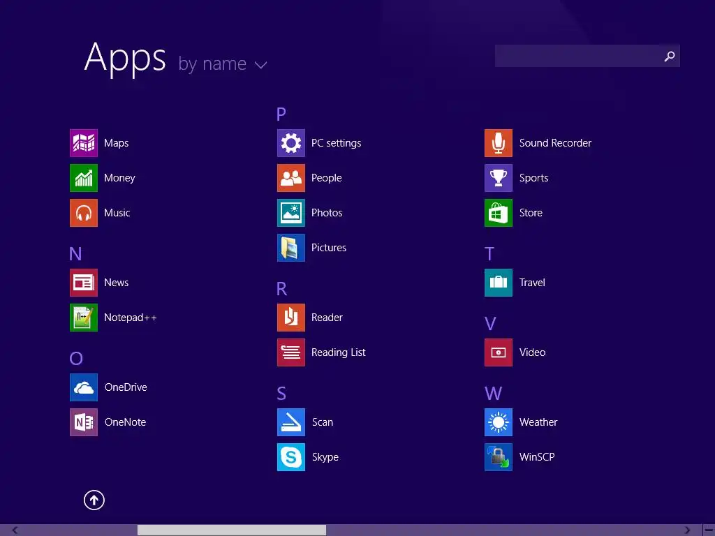The height and width of the screenshot is (536, 715).
Task: Select the letter R group header
Action: 282,289
